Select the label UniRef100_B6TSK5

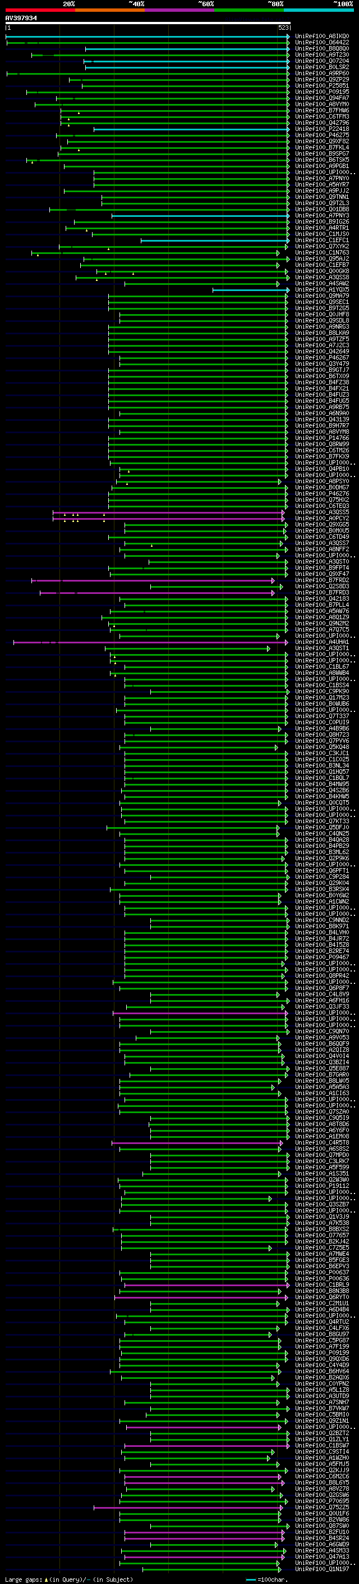tap(322, 160)
